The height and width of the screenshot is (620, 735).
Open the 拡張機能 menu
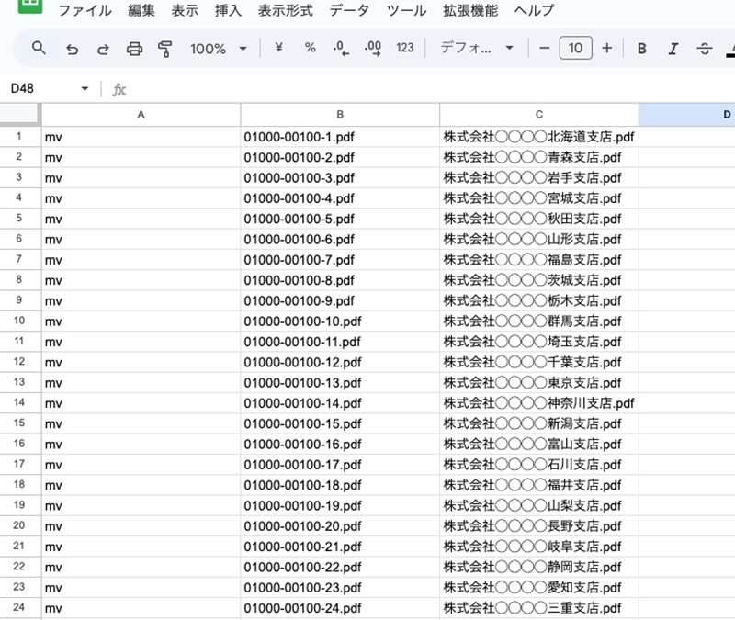(x=470, y=11)
